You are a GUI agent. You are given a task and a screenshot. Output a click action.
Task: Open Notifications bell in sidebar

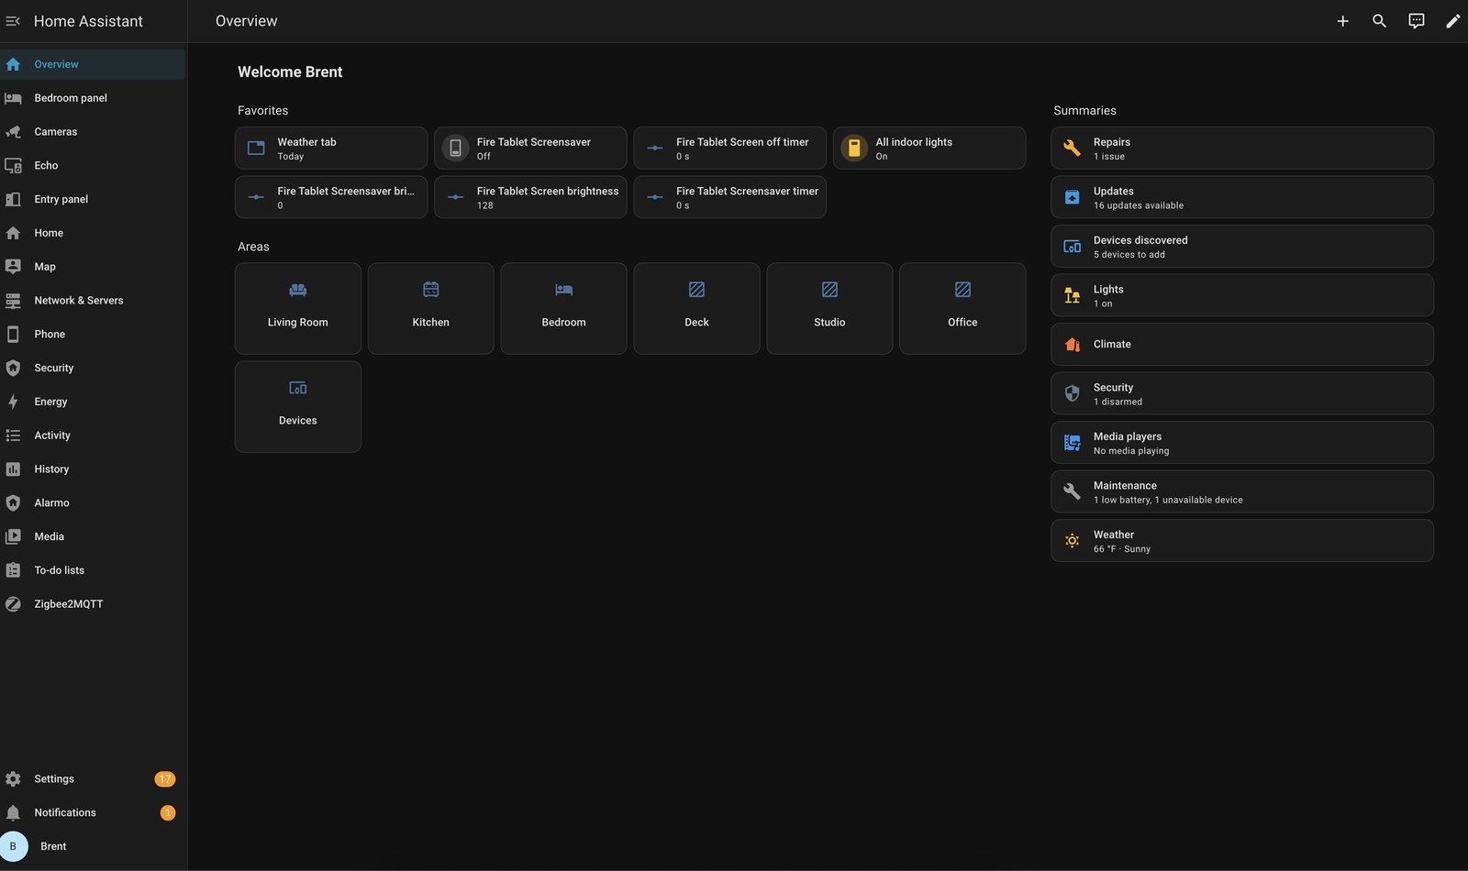click(93, 812)
